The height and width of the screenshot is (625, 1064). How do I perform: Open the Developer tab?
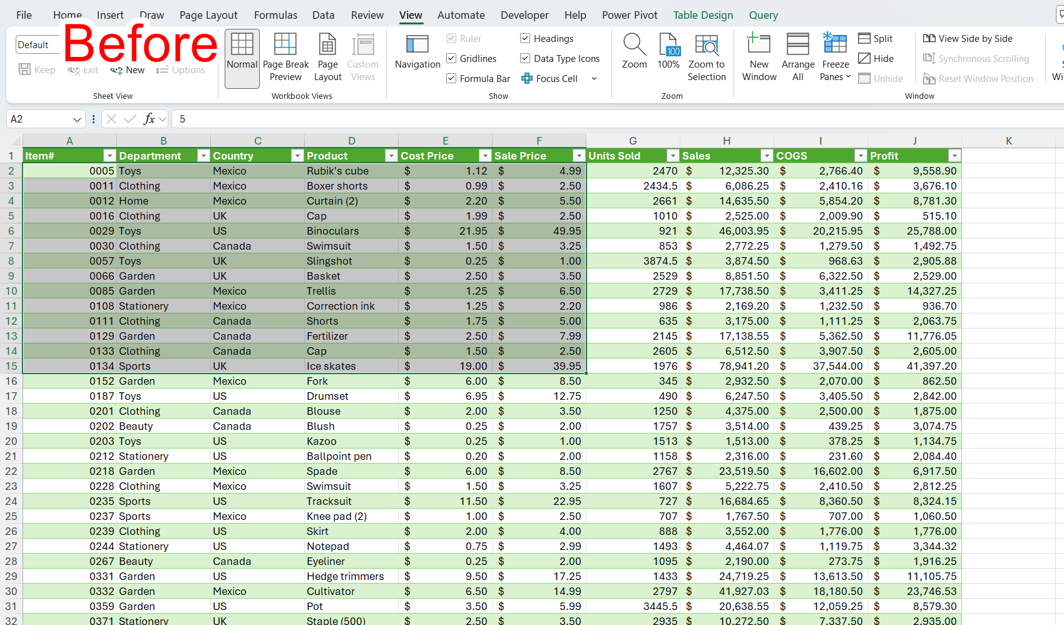point(524,15)
